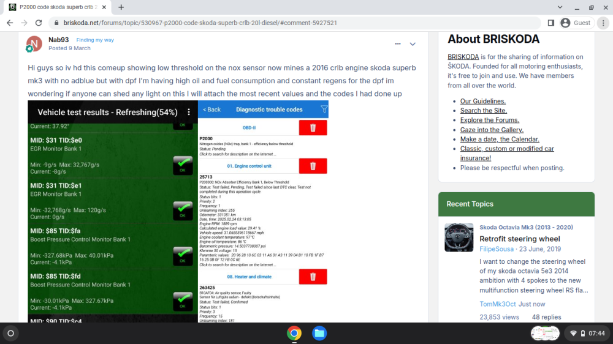Image resolution: width=613 pixels, height=344 pixels.
Task: Go forward in browser history
Action: 25,23
